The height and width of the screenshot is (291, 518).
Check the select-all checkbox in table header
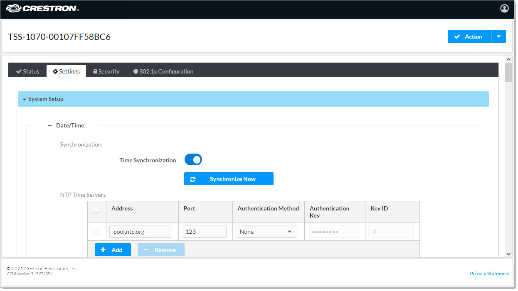(96, 209)
